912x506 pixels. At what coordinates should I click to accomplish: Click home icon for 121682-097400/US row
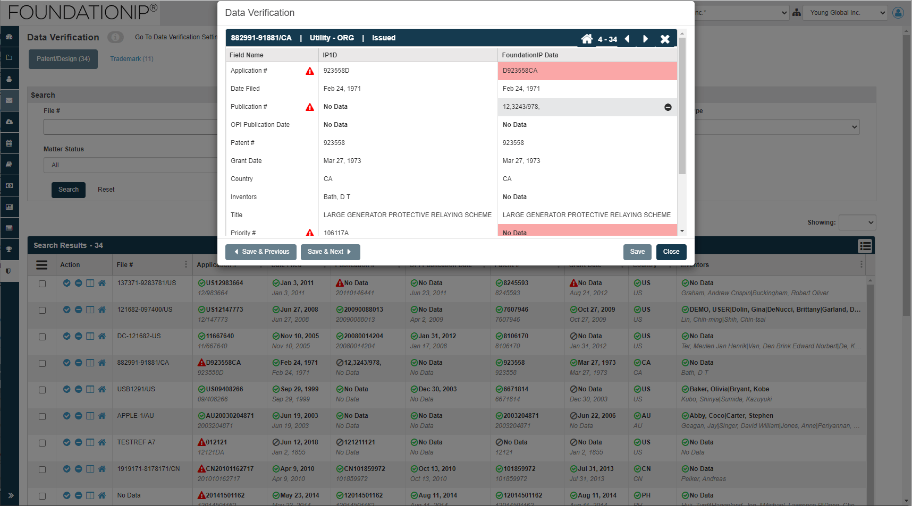point(102,310)
